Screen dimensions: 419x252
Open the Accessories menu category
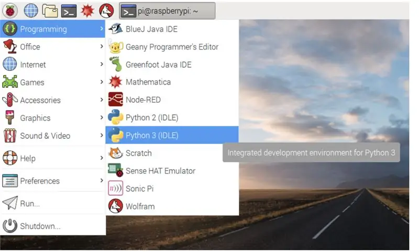(x=53, y=100)
